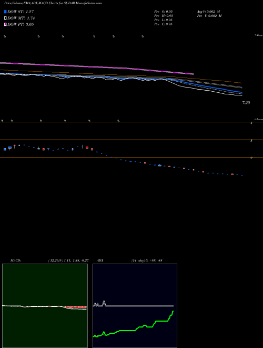Select the DOW ST: 1.27 label
This screenshot has width=263, height=348.
[x=21, y=12]
